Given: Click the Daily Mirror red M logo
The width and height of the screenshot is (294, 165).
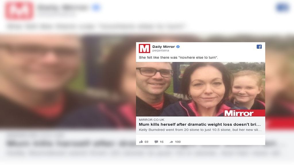Looking at the screenshot, I should 144,48.
